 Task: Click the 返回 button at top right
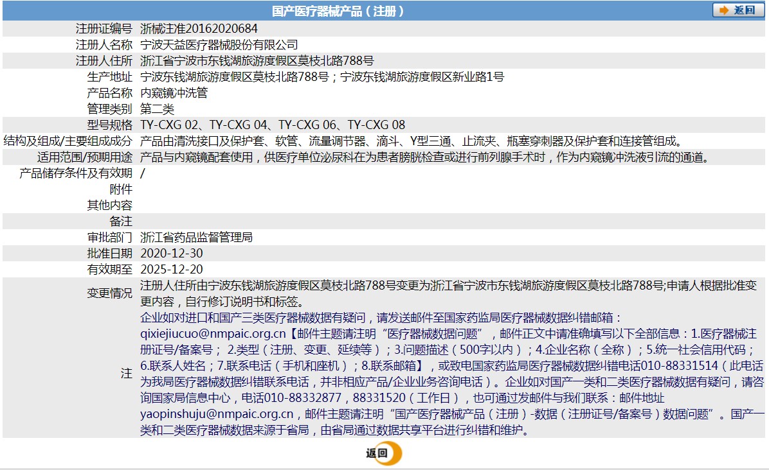point(739,10)
